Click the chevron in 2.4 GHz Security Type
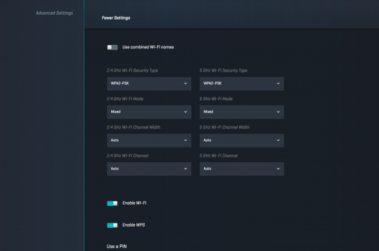 (x=185, y=84)
